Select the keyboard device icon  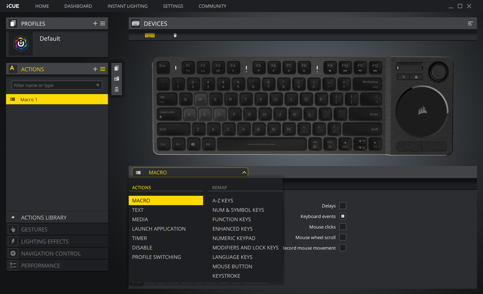pos(150,35)
